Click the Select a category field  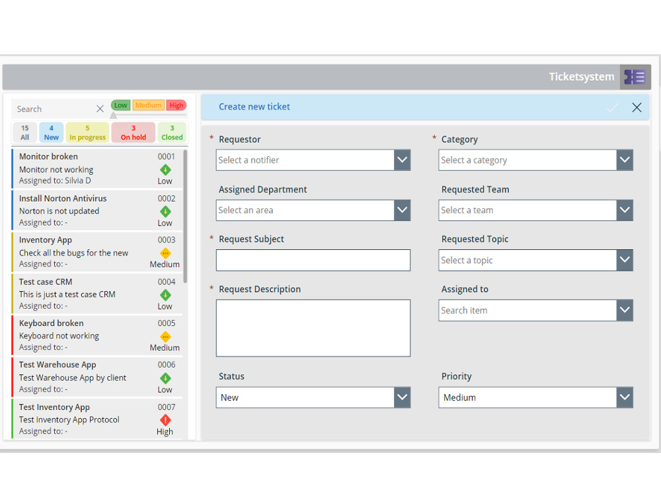coord(527,160)
